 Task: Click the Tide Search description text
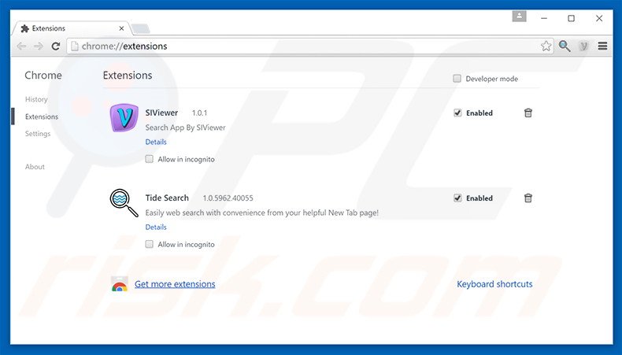262,213
